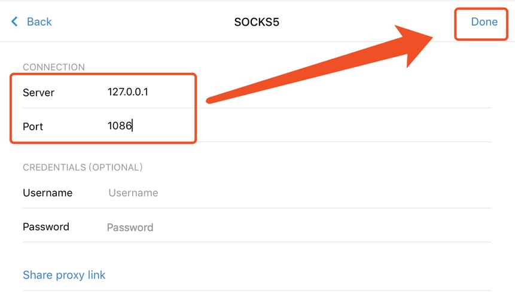Screen dimensions: 515x299
Task: Click the CONNECTION section header
Action: click(54, 67)
